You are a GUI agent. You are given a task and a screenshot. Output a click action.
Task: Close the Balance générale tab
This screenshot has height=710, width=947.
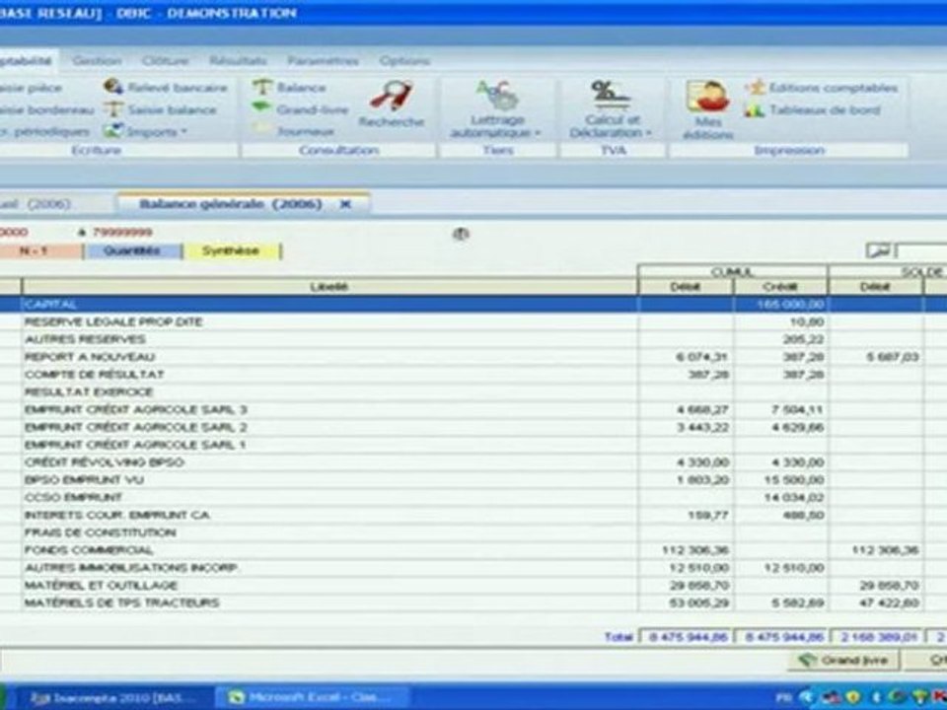(345, 204)
